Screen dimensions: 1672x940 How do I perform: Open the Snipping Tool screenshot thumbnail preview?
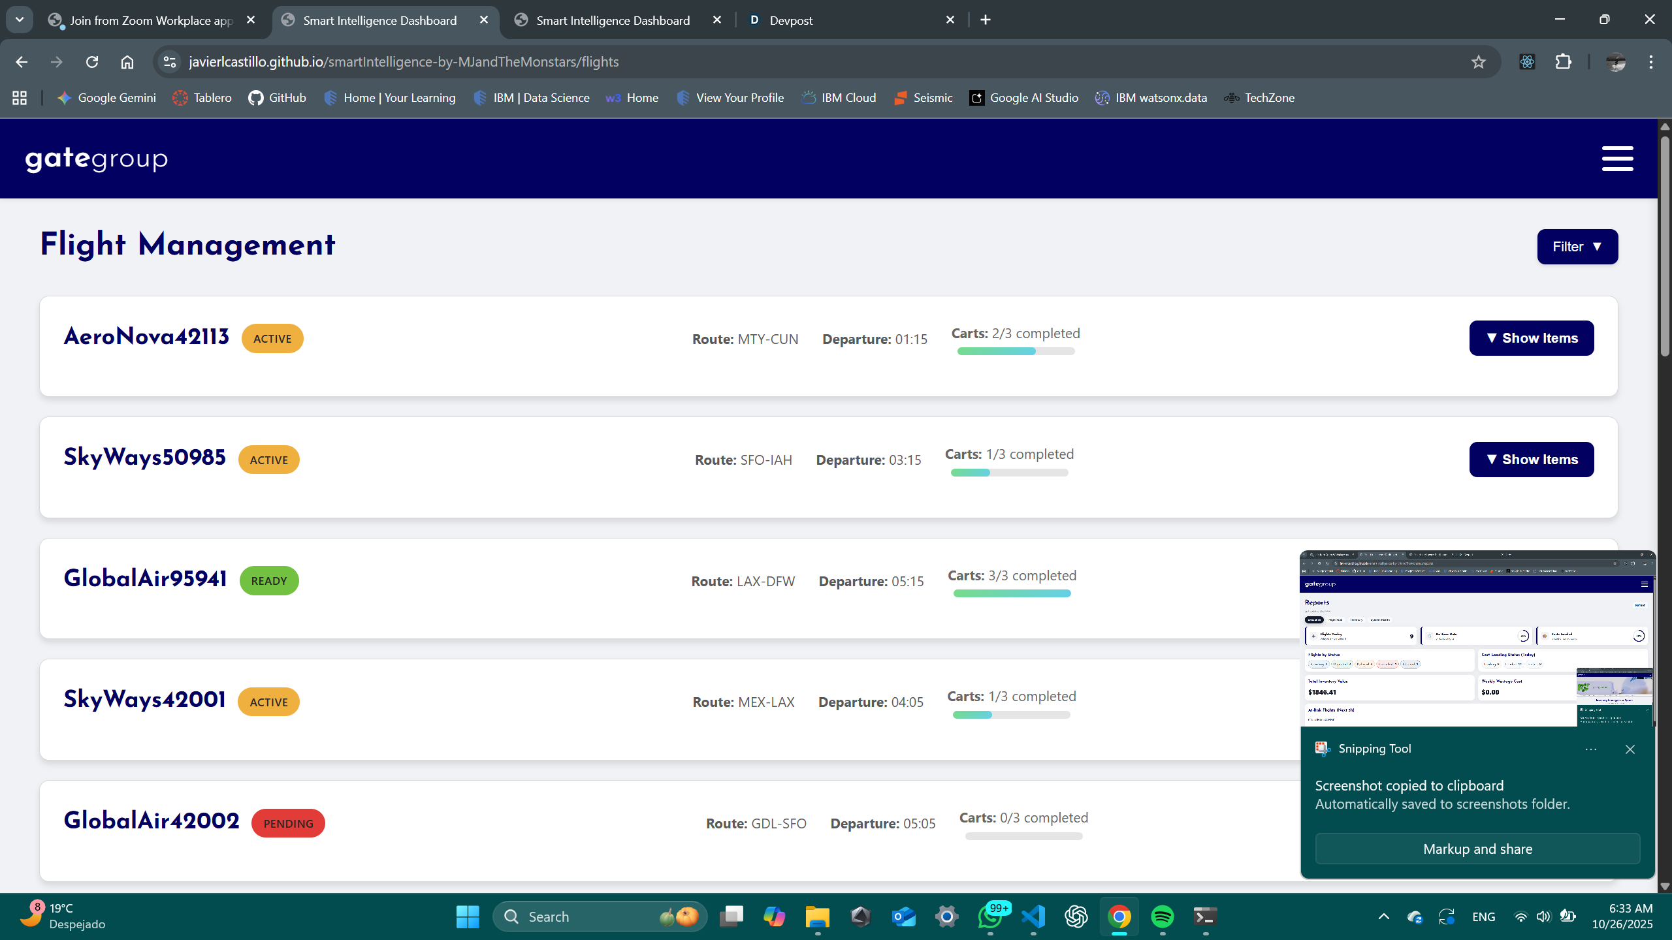[1476, 640]
